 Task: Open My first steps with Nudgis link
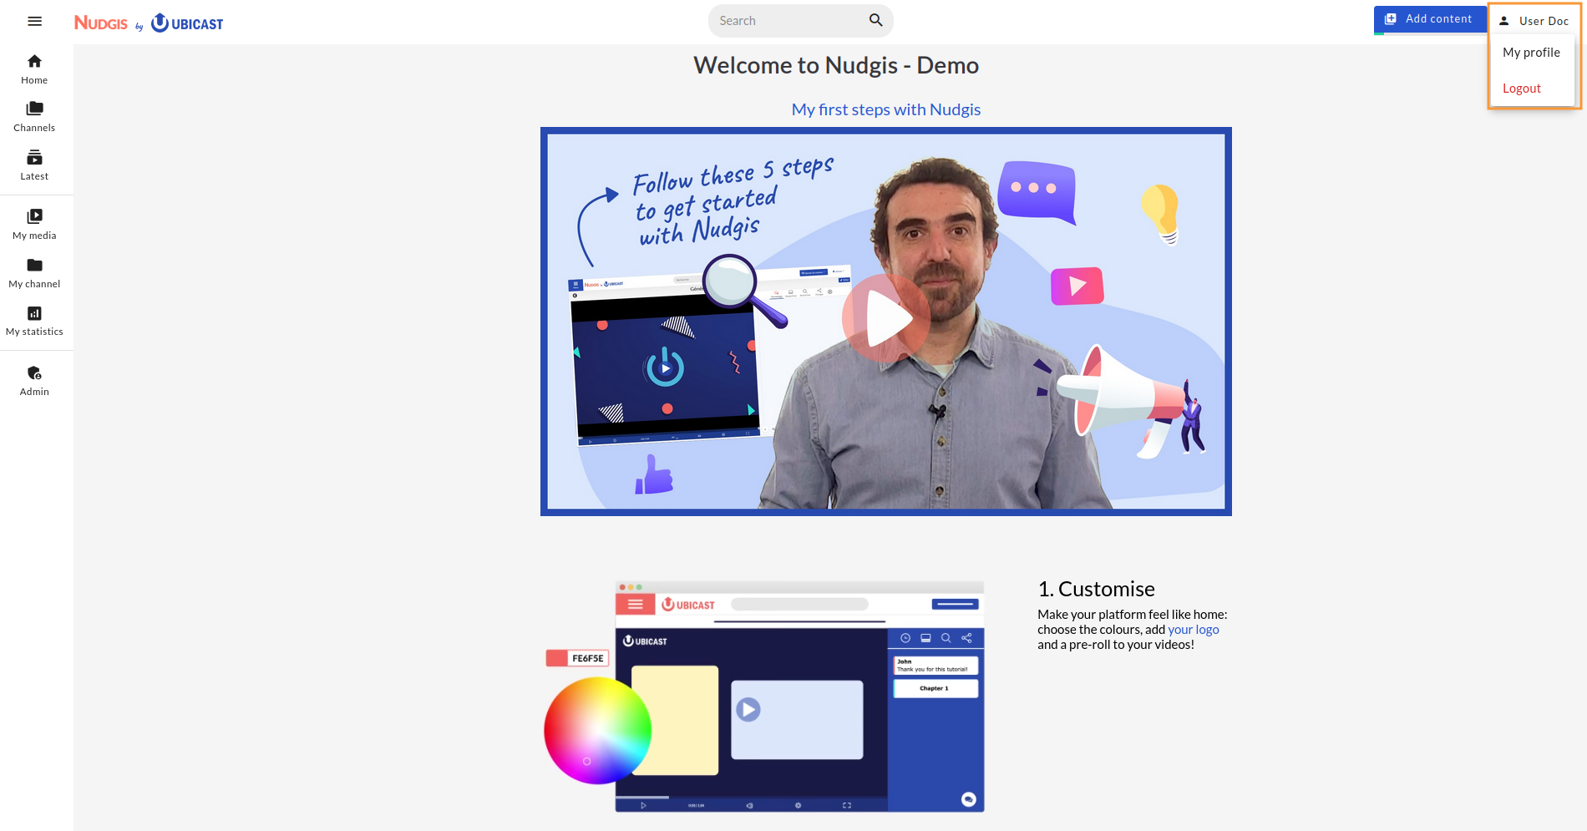886,109
